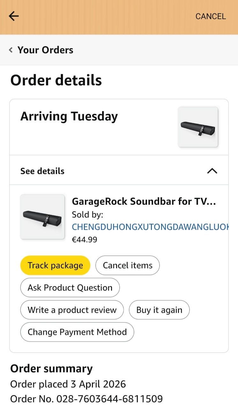Tap the order number 028-7603644-6811509
The height and width of the screenshot is (409, 238).
(109, 399)
